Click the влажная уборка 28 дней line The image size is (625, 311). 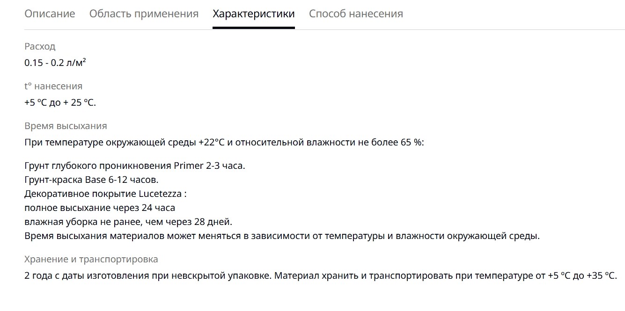coord(128,222)
